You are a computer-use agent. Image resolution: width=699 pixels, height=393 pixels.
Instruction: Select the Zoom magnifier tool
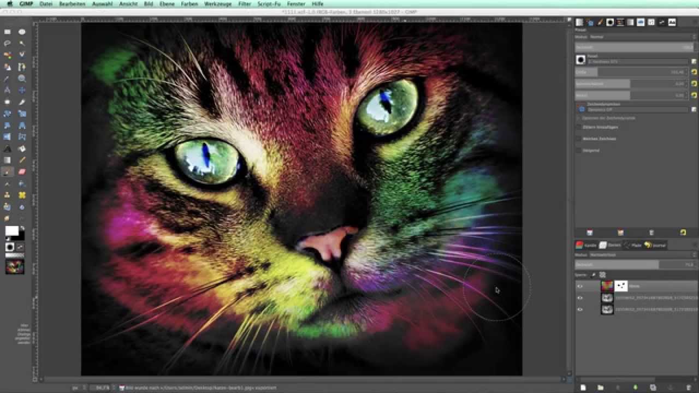pyautogui.click(x=22, y=79)
